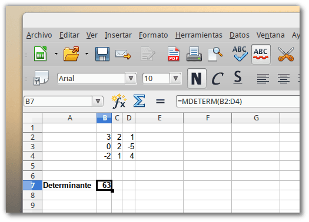Open the Ver menu
309x222 pixels.
point(92,35)
